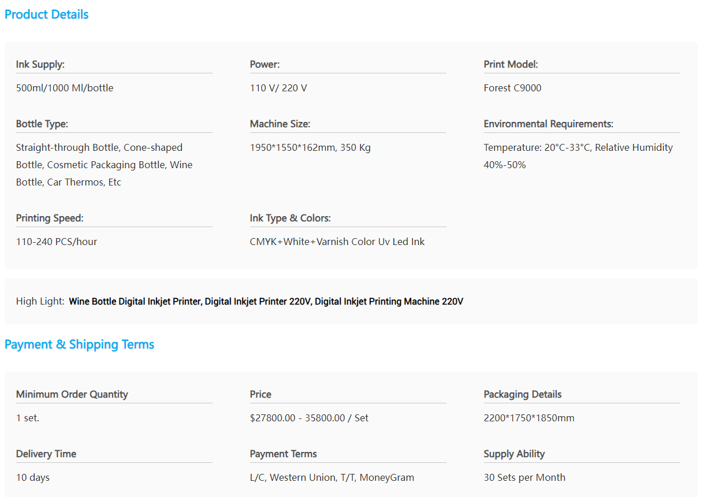Click the Minimum Order Quantity label
The height and width of the screenshot is (497, 726).
72,394
